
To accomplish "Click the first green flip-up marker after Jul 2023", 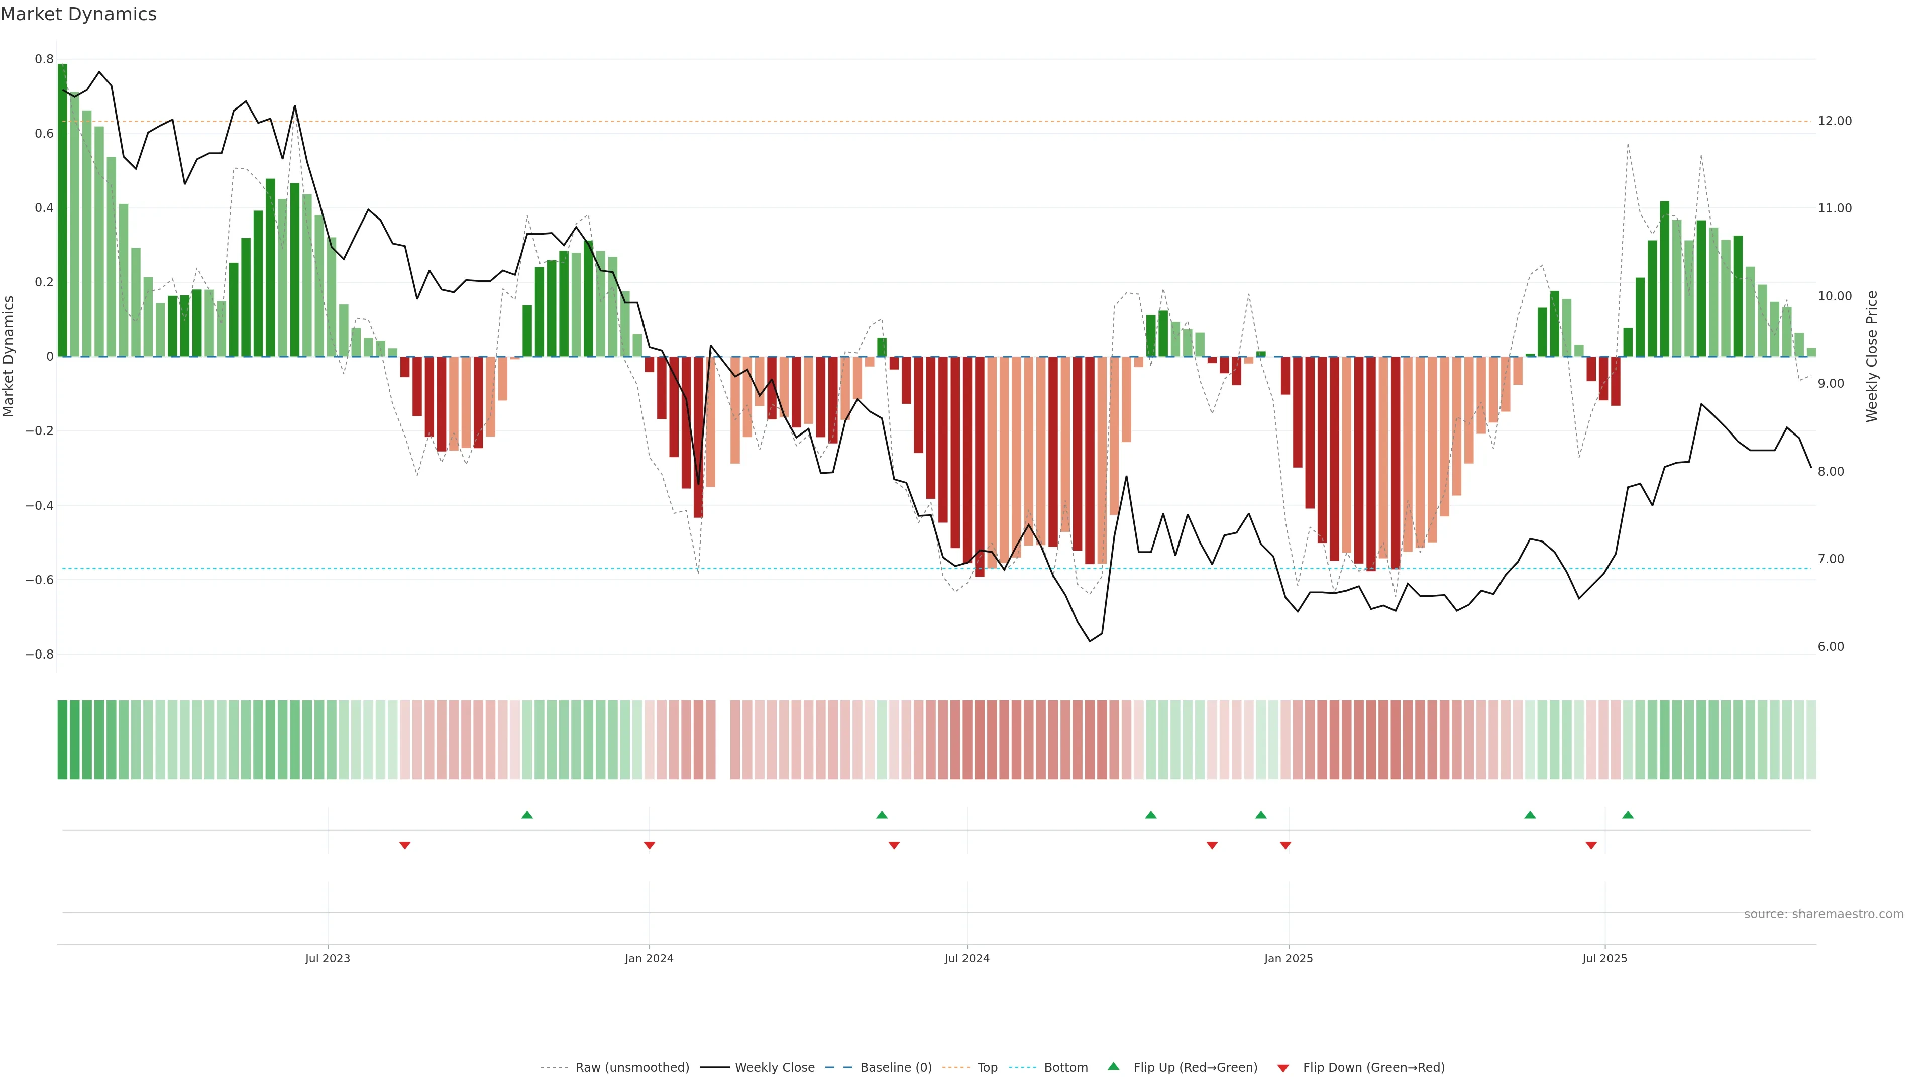I will click(527, 815).
